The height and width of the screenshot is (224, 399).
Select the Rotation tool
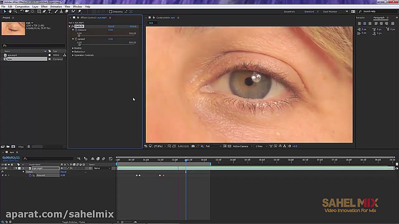tap(22, 12)
